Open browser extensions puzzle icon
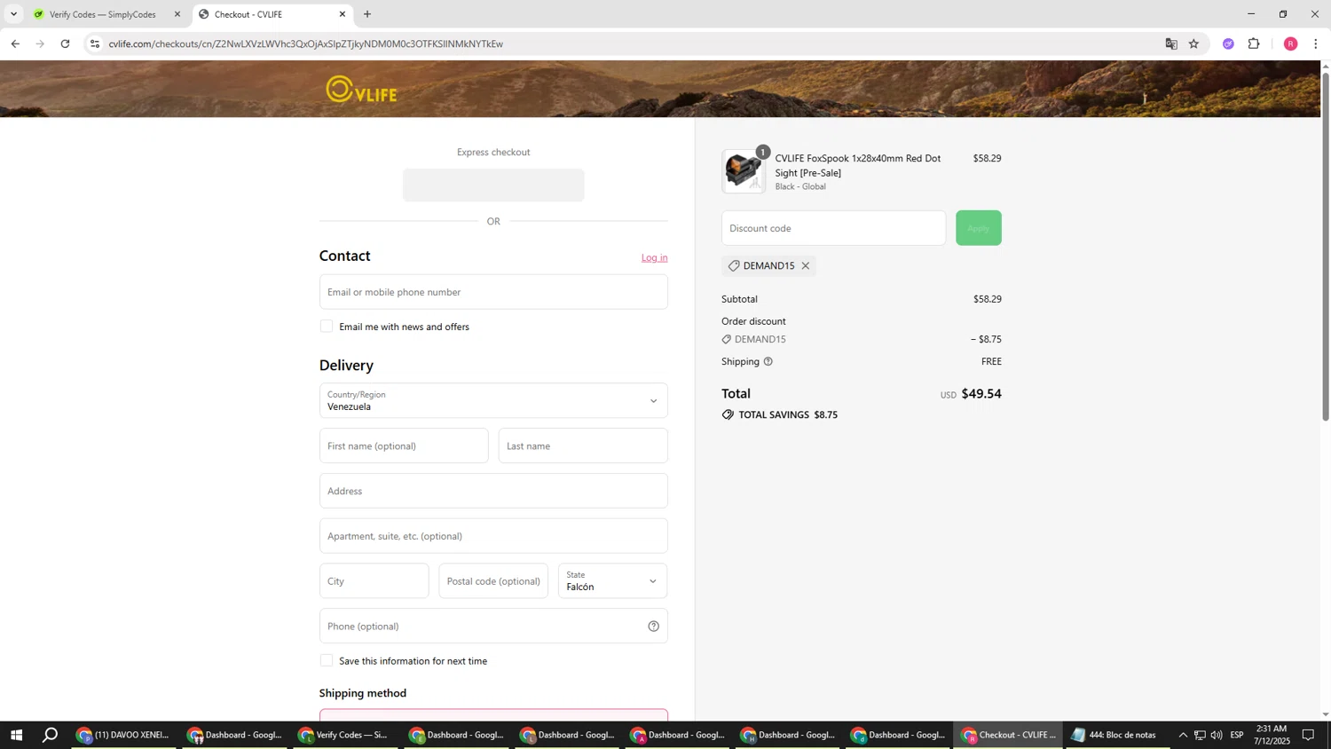The width and height of the screenshot is (1331, 749). pyautogui.click(x=1254, y=43)
